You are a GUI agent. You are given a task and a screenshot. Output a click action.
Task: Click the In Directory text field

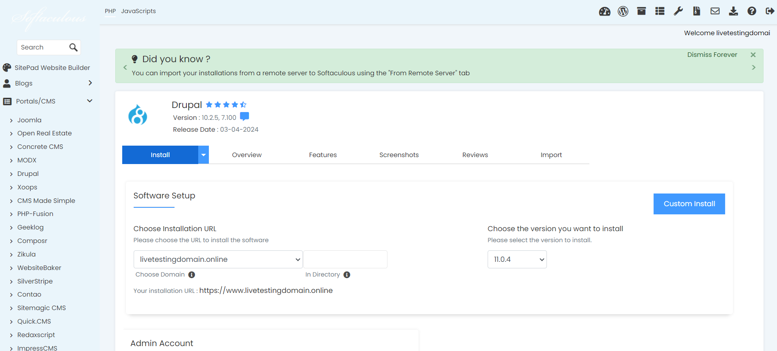(x=345, y=259)
